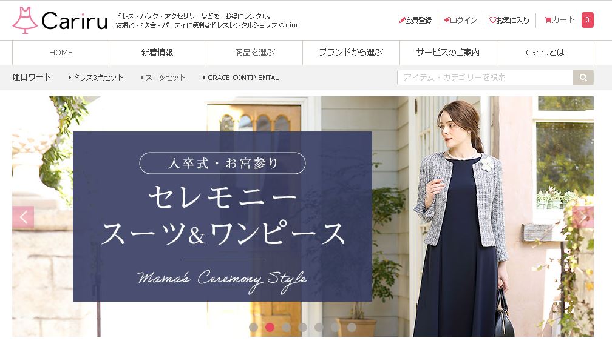Click the Cariru dress logo
Image resolution: width=612 pixels, height=341 pixels.
pos(59,20)
